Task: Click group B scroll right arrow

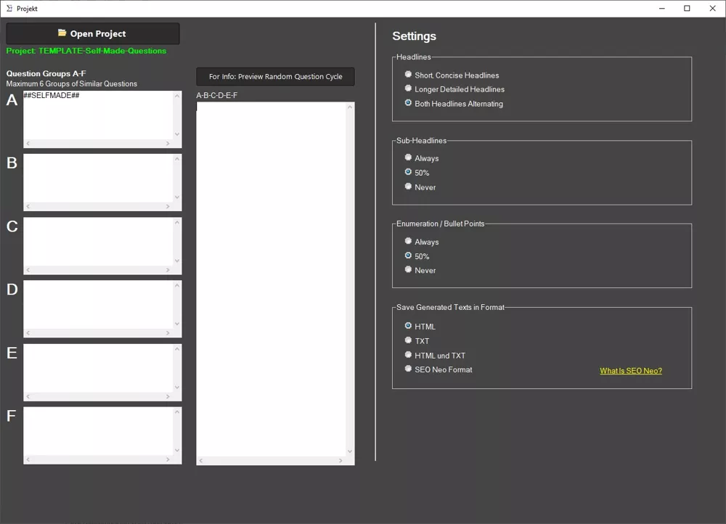Action: click(168, 206)
